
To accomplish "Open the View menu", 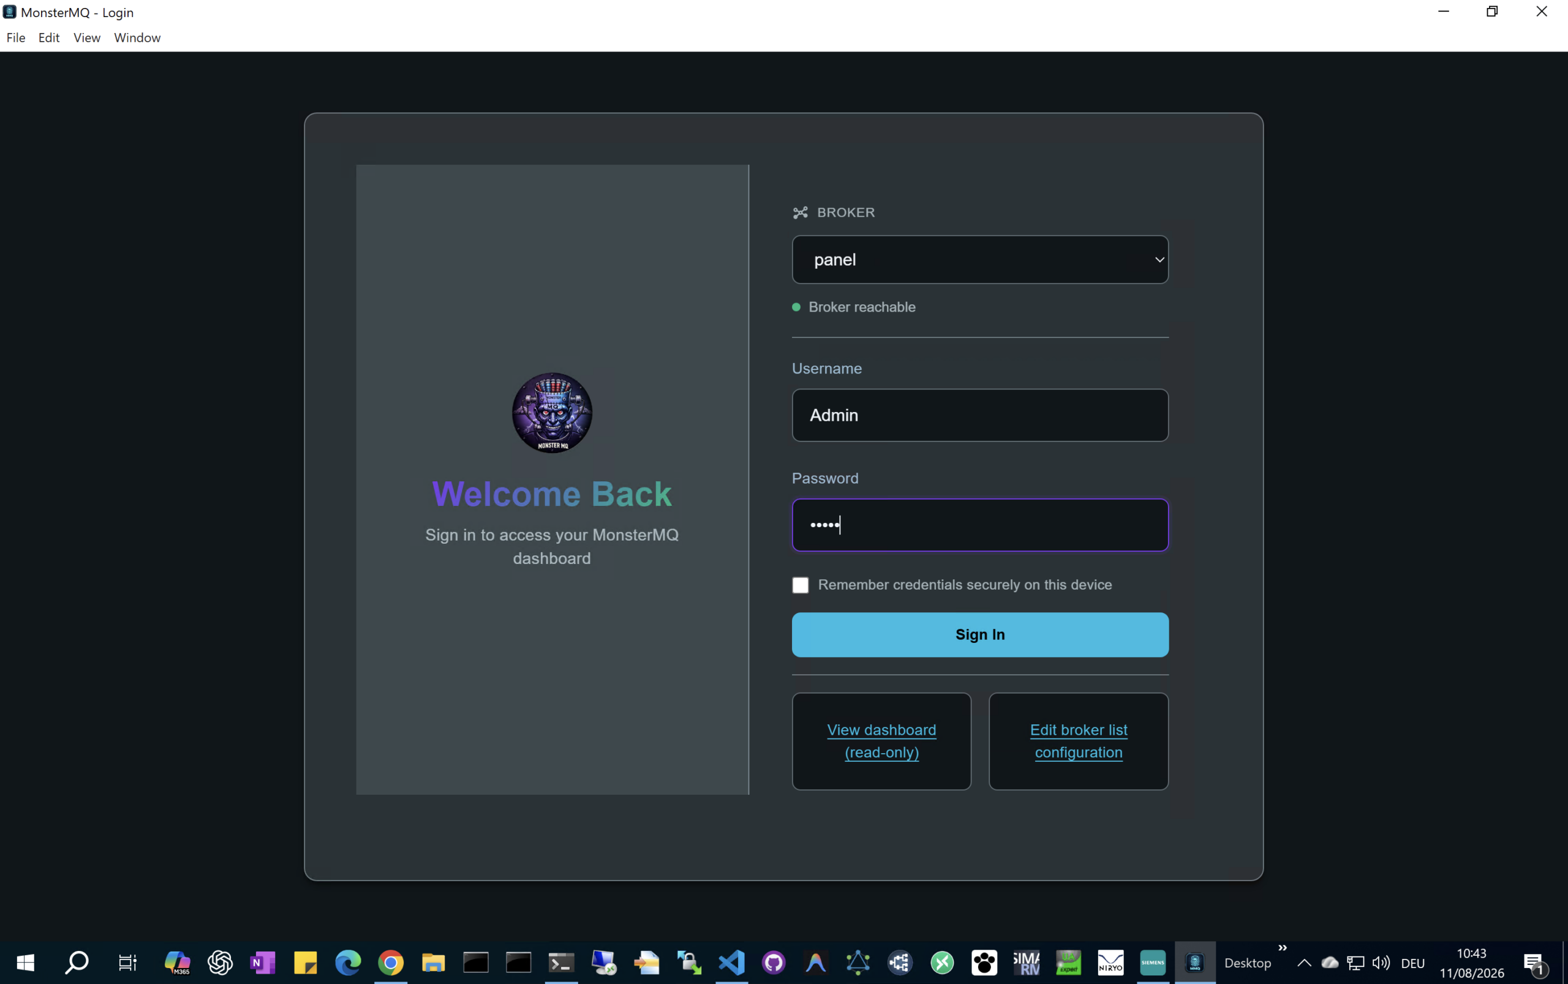I will [86, 38].
